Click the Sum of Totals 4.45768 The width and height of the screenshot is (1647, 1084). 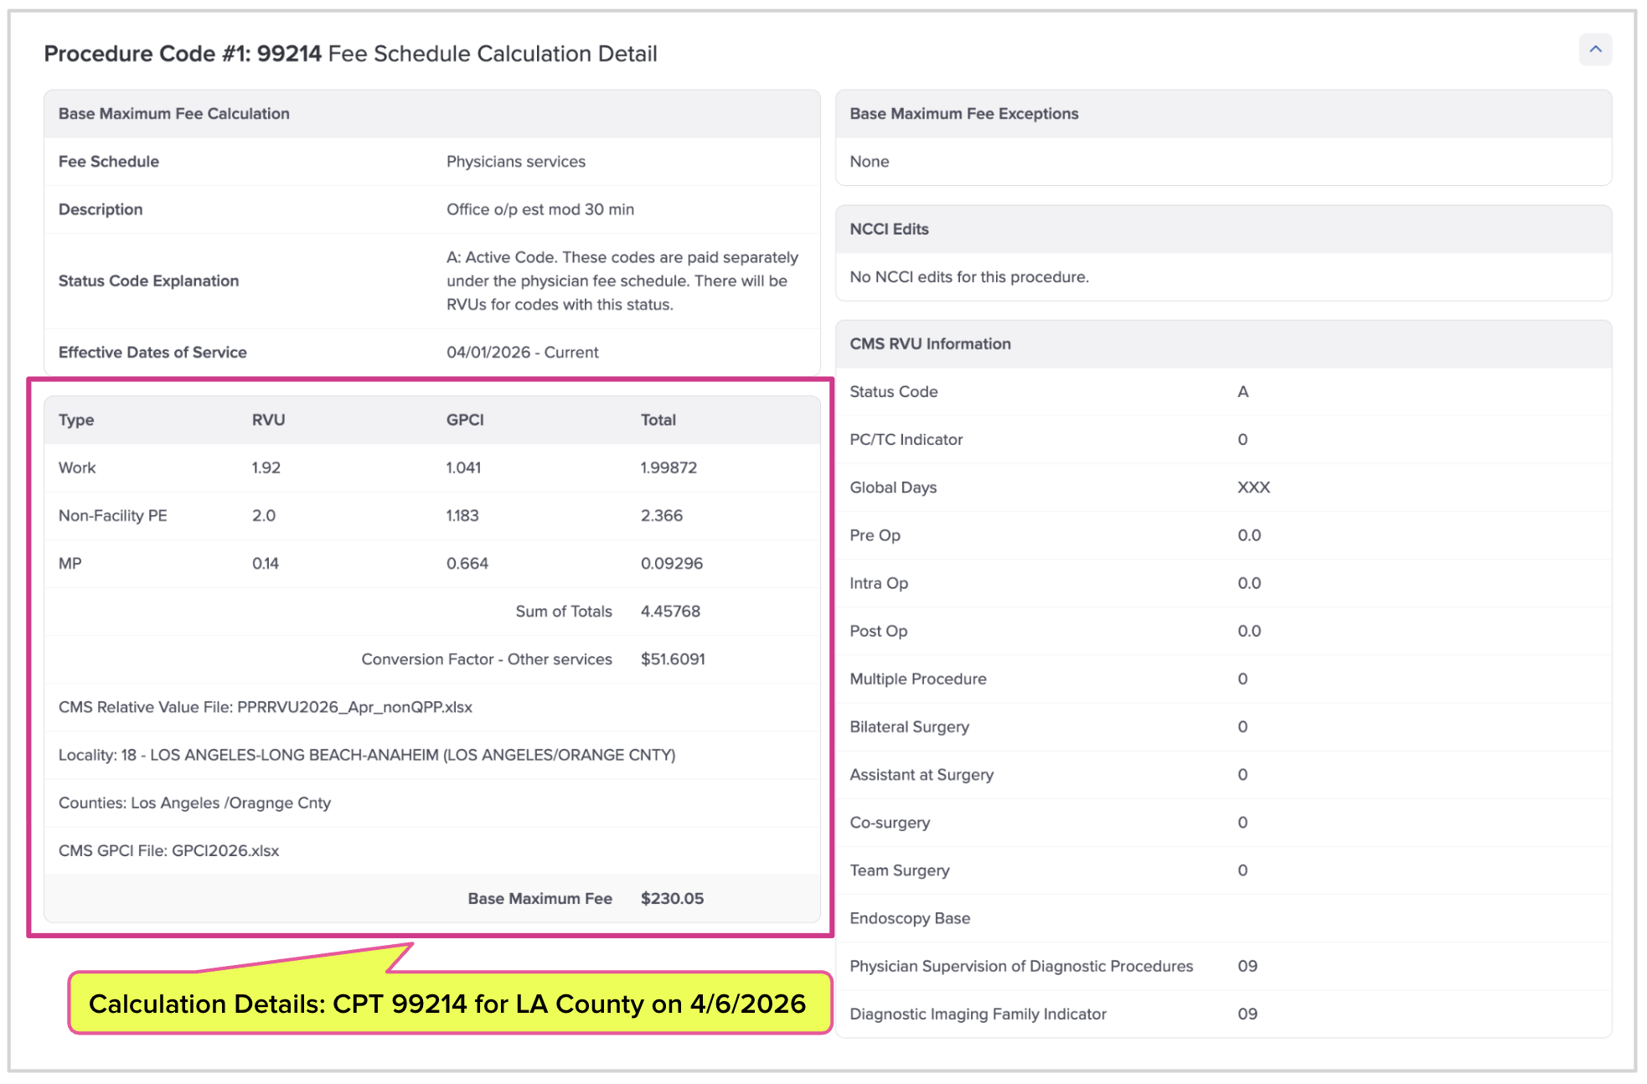670,612
